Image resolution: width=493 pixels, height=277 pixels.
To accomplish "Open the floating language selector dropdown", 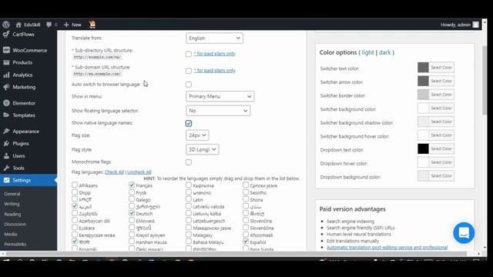I will 218,111.
